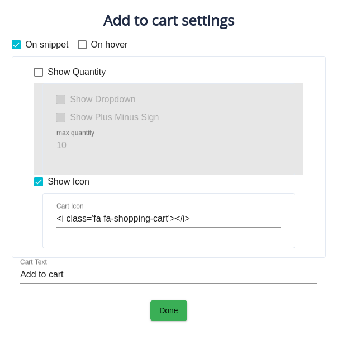
Task: Click the max quantity field showing 10
Action: pos(106,145)
